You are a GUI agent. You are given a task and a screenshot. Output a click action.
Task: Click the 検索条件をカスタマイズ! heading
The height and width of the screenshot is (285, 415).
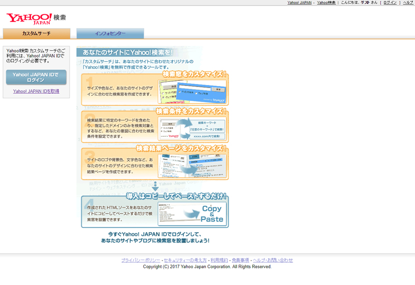191,111
